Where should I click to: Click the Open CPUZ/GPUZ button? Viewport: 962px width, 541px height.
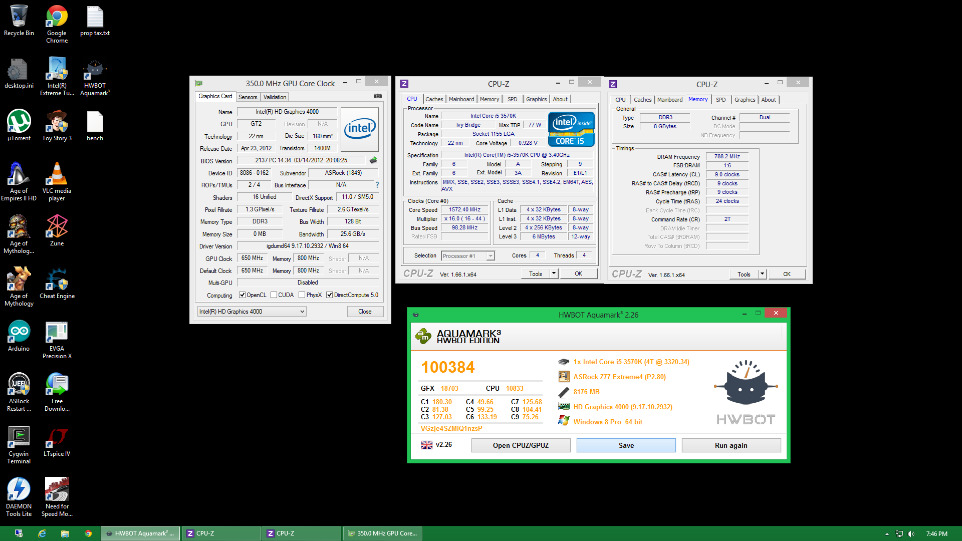click(521, 445)
